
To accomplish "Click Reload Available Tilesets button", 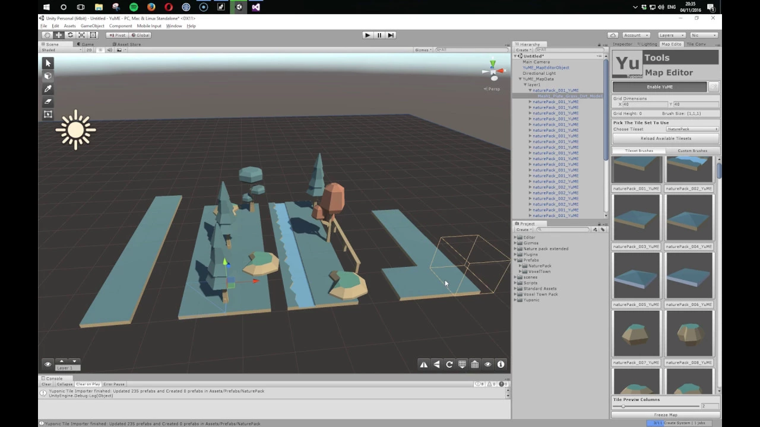I will (x=666, y=139).
